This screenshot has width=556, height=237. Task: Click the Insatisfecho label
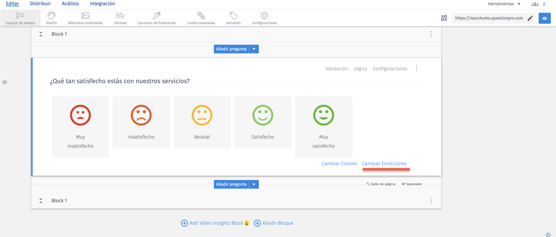click(141, 137)
